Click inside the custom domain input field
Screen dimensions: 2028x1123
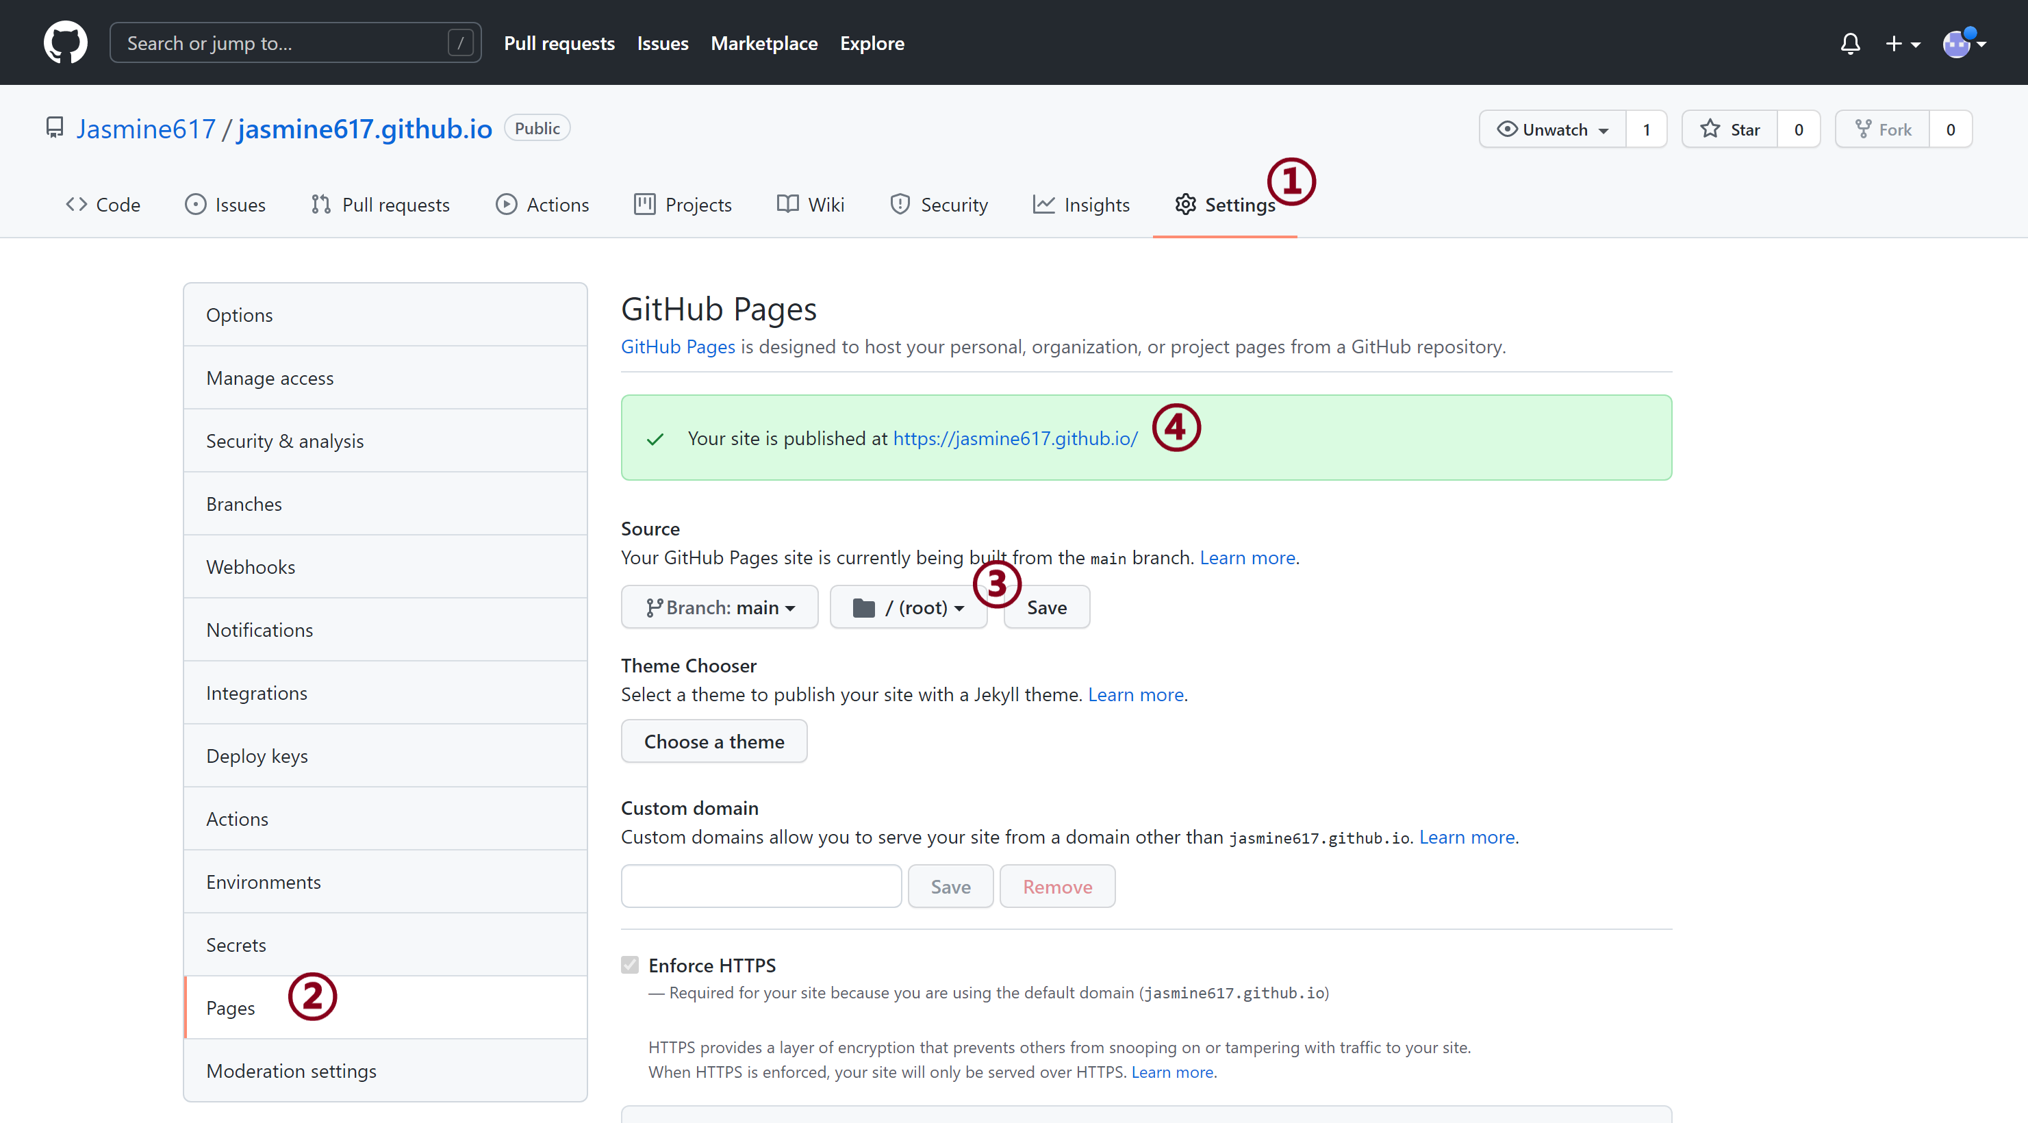tap(760, 886)
